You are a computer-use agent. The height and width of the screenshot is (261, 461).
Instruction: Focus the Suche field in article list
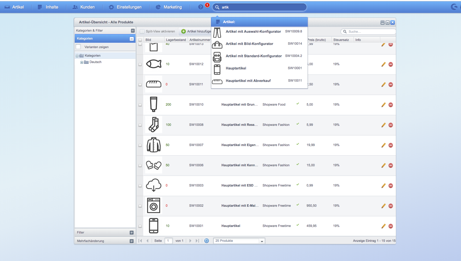[x=368, y=32]
